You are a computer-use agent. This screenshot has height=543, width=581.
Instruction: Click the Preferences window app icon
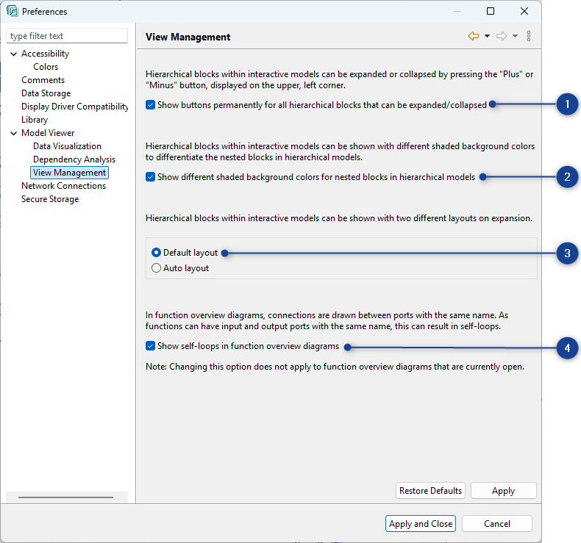pos(13,11)
